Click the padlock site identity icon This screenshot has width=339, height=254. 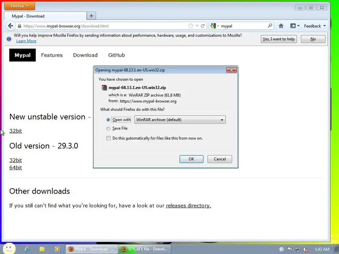point(20,26)
